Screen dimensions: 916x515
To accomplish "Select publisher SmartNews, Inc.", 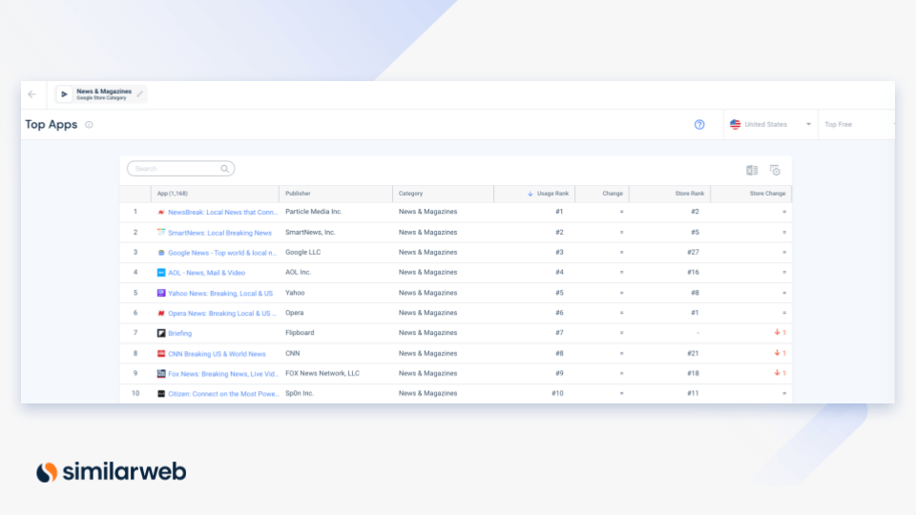I will tap(310, 232).
